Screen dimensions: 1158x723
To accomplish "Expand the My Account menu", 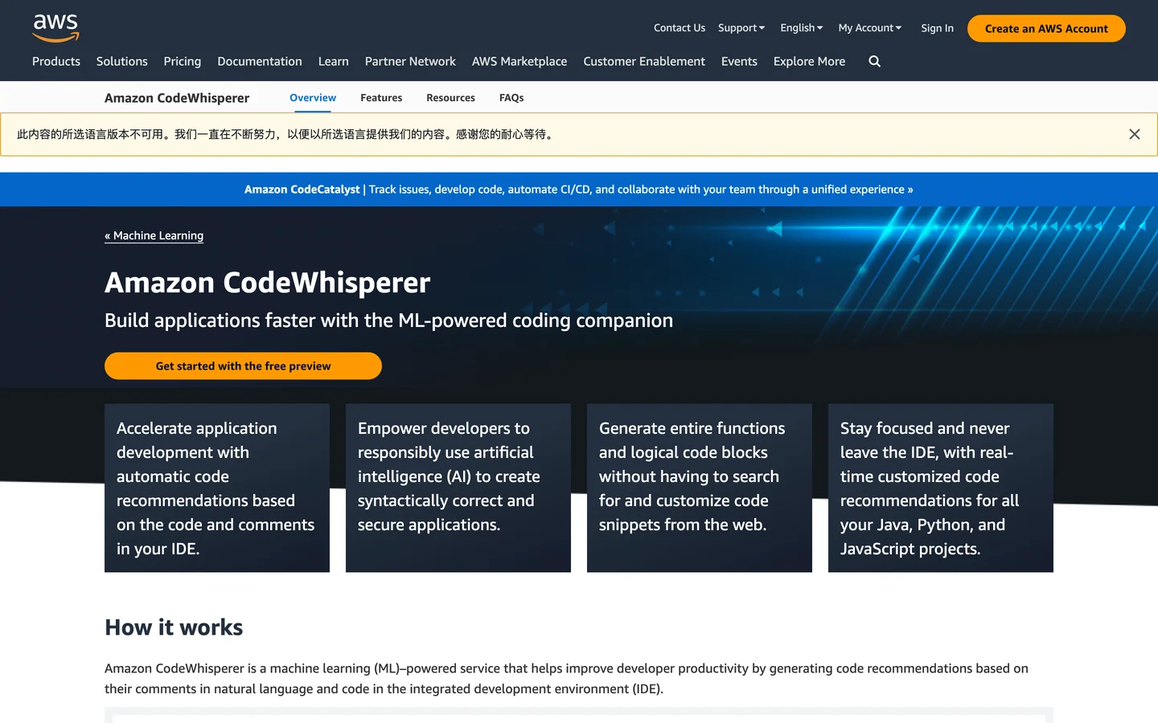I will tap(870, 28).
